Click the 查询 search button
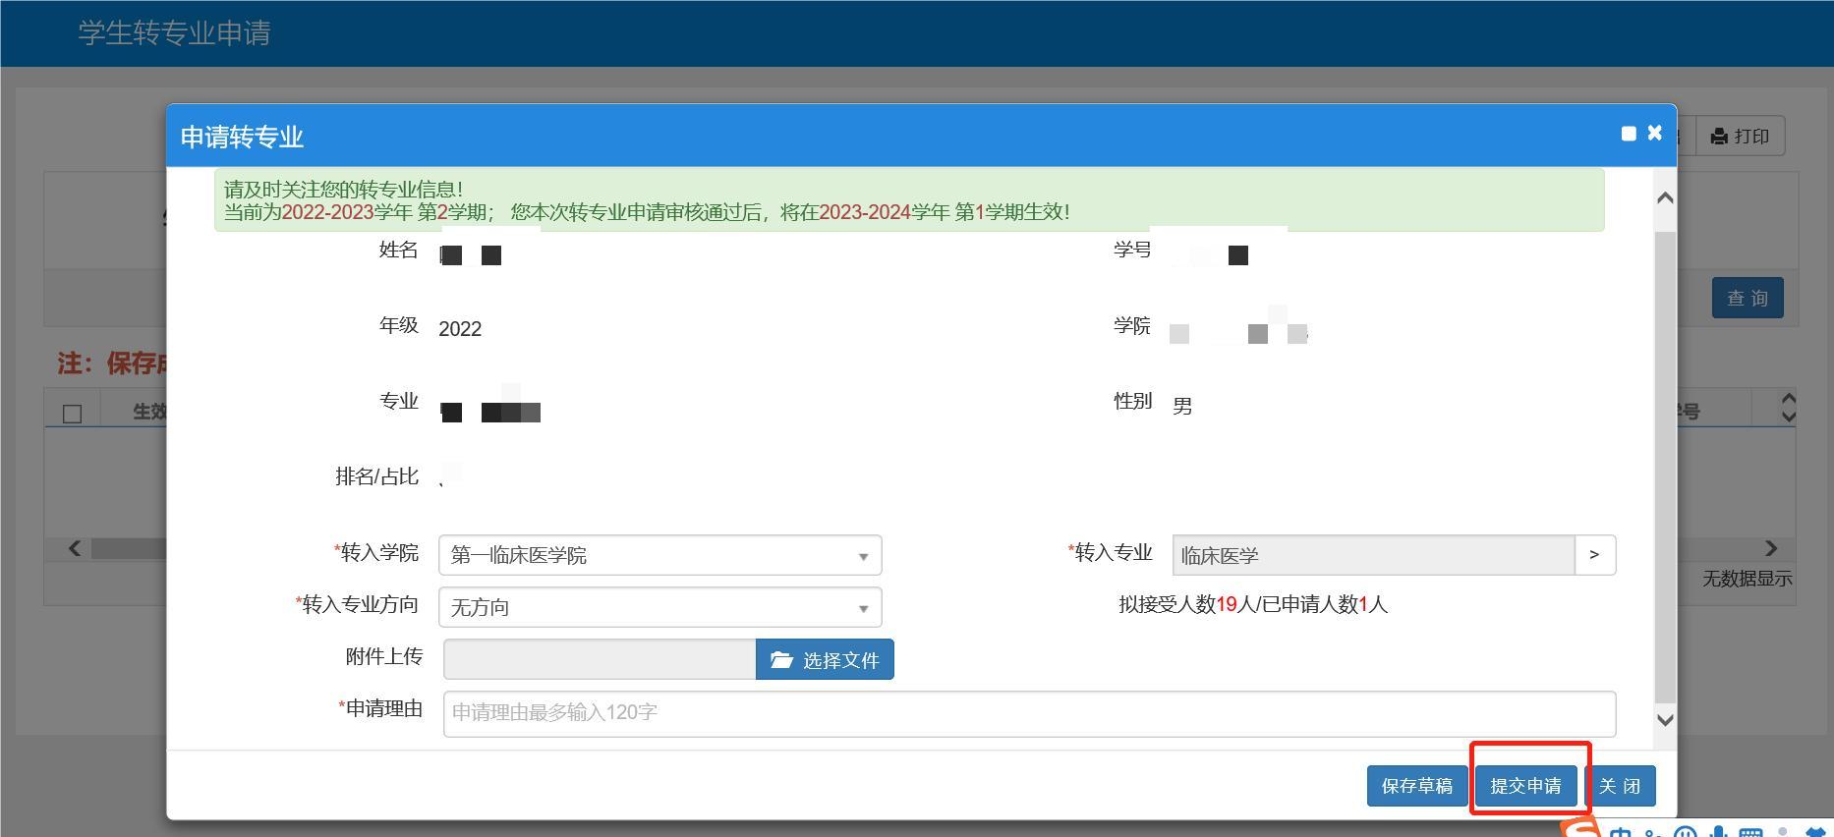Viewport: 1834px width, 837px height. click(x=1747, y=298)
